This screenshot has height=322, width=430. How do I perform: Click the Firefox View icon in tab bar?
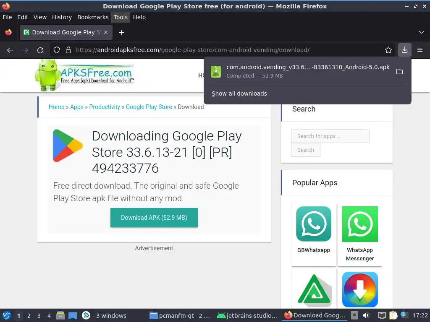tap(8, 32)
